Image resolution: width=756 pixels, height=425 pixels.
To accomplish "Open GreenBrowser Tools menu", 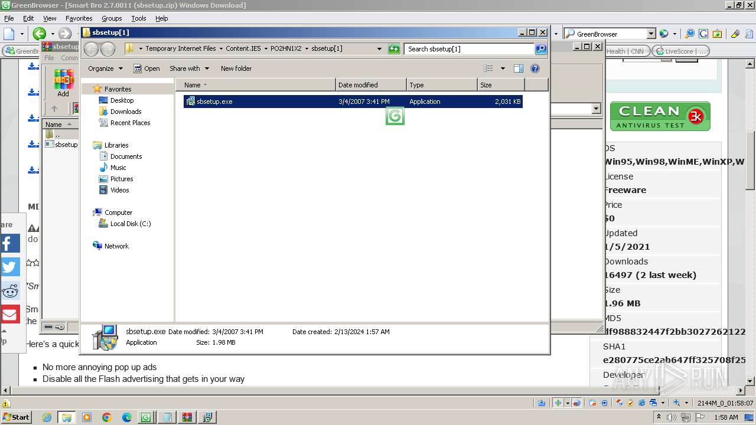I will (x=138, y=18).
